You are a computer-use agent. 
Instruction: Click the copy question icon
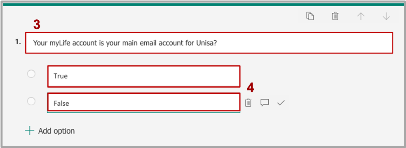[310, 16]
